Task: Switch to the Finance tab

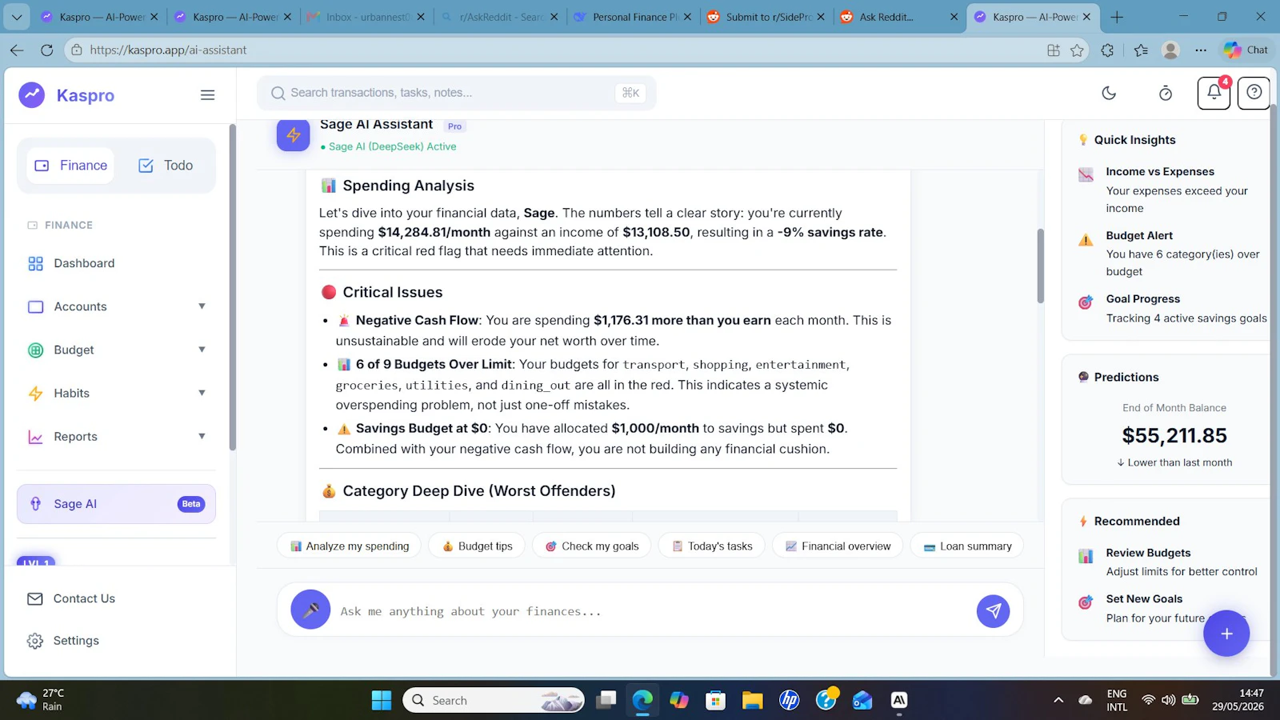Action: (x=70, y=166)
